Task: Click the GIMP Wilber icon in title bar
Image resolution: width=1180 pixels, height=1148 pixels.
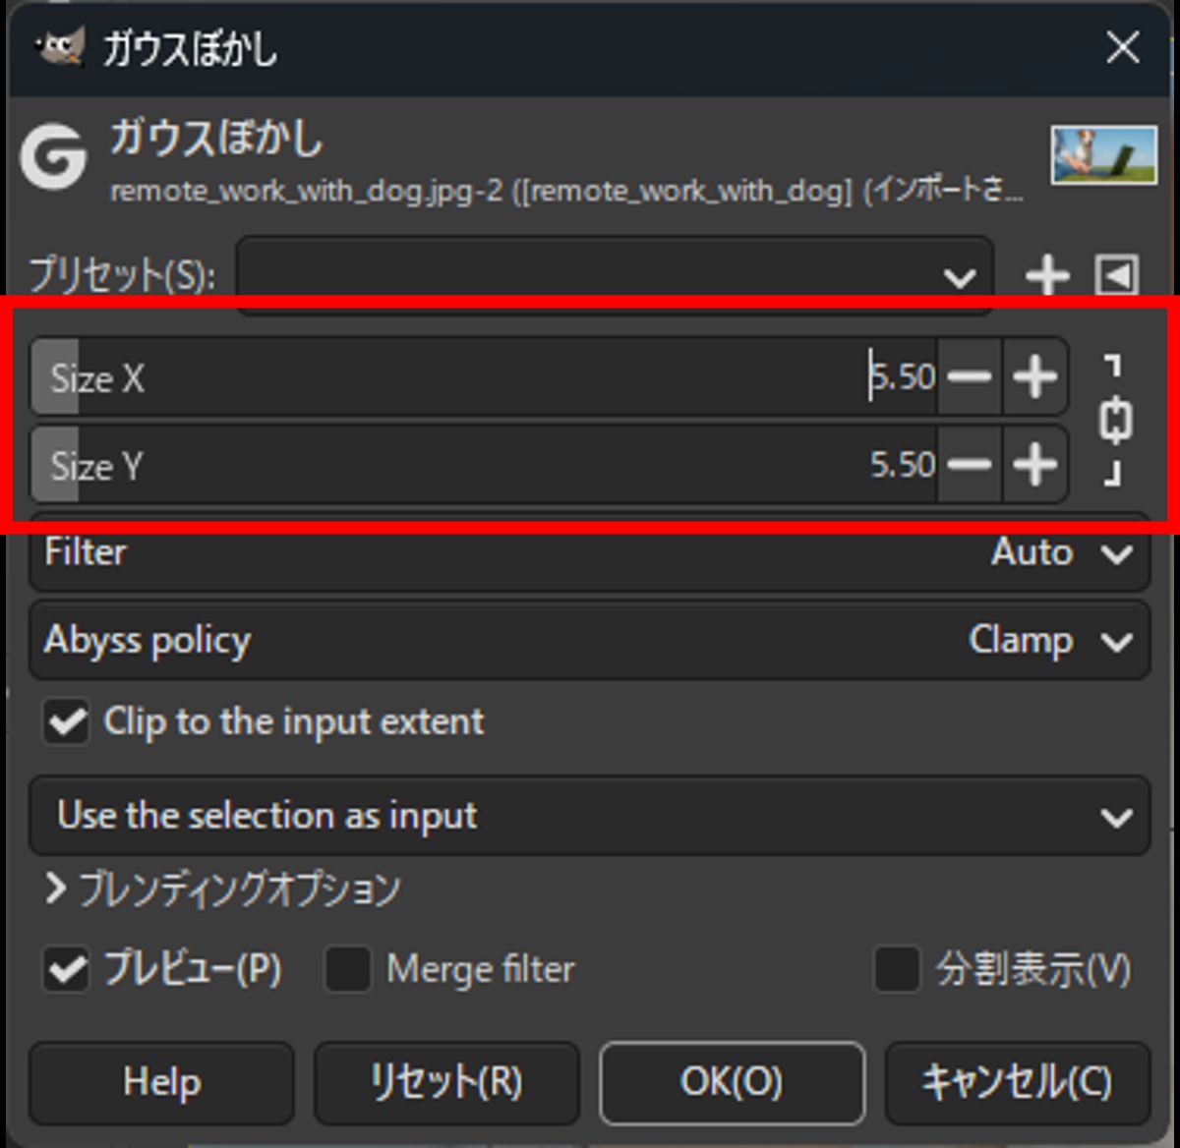Action: [x=59, y=47]
